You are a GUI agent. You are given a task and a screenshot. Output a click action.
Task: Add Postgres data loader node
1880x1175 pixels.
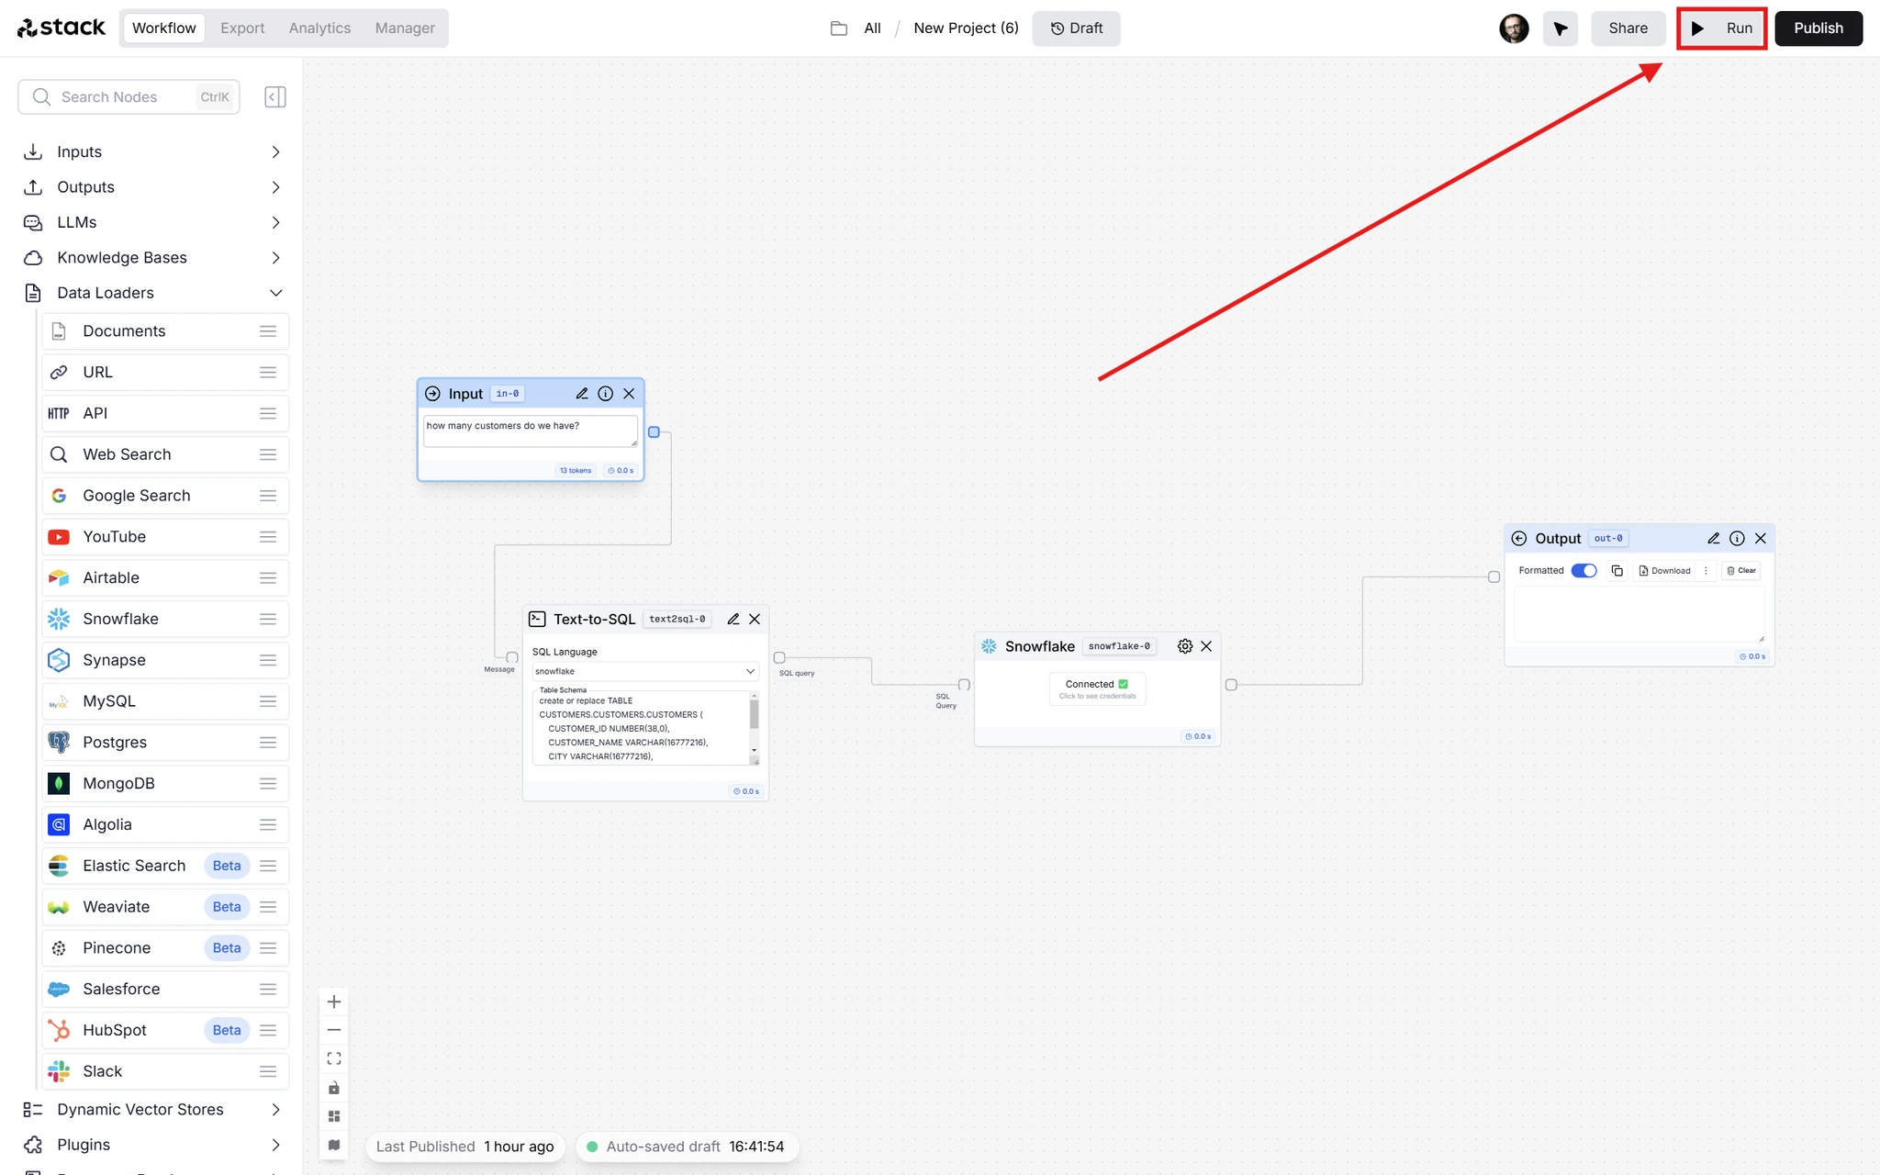tap(165, 743)
